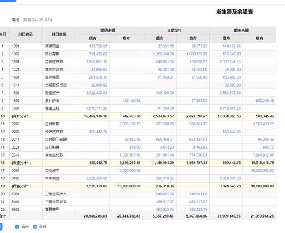Open the 48,909.00 closing balance link
This screenshot has width=285, height=233.
click(233, 70)
